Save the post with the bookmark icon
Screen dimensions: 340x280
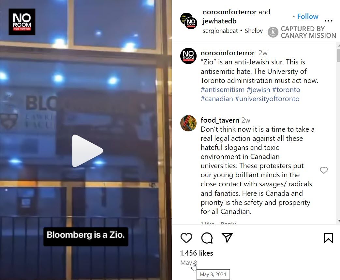(328, 238)
